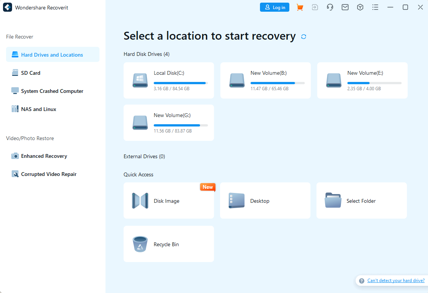Click the cube box icon in title bar
428x293 pixels.
pos(360,8)
